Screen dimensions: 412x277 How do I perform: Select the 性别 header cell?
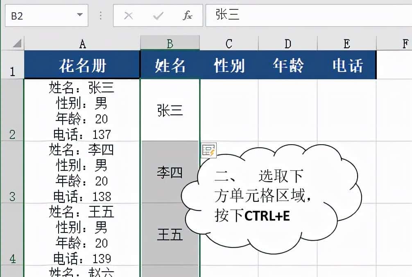[x=229, y=65]
